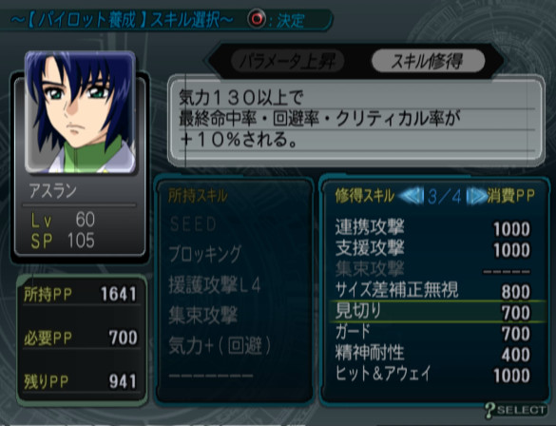Click the 3/4 page indicator
The image size is (556, 426).
coord(445,196)
